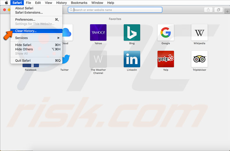Screen dimensions: 230x151
Task: Open Safari Extensions… menu entry
Action: tap(36, 13)
